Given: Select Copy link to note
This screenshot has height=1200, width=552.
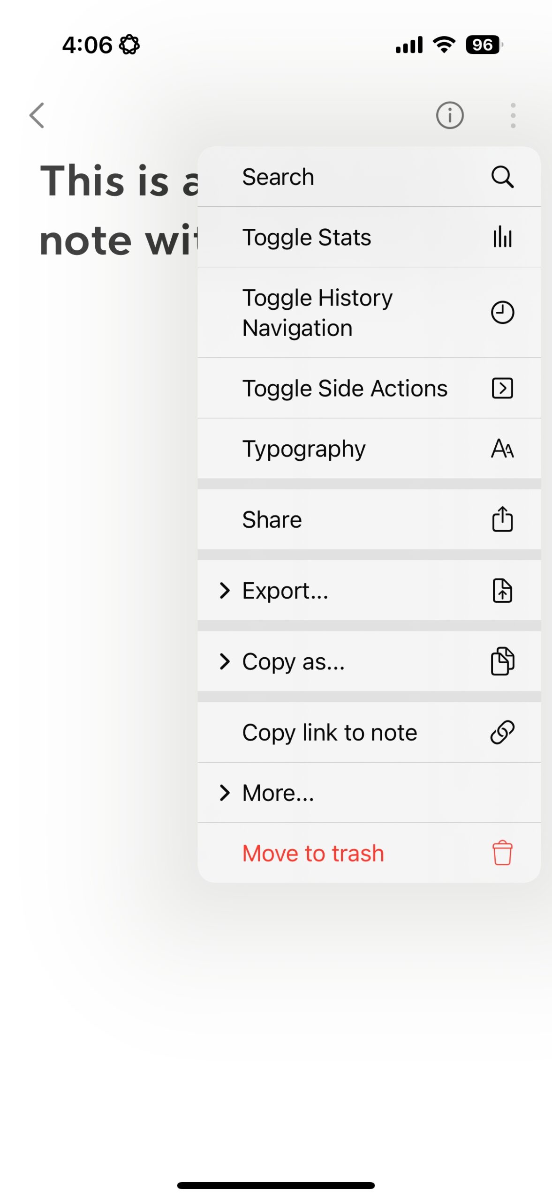Looking at the screenshot, I should tap(329, 732).
